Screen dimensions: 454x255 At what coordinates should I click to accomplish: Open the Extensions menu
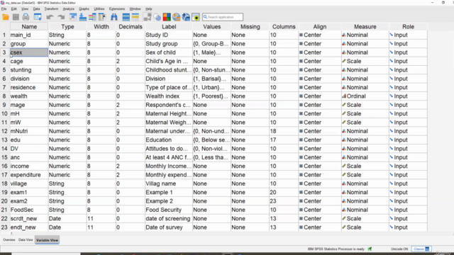[x=117, y=9]
